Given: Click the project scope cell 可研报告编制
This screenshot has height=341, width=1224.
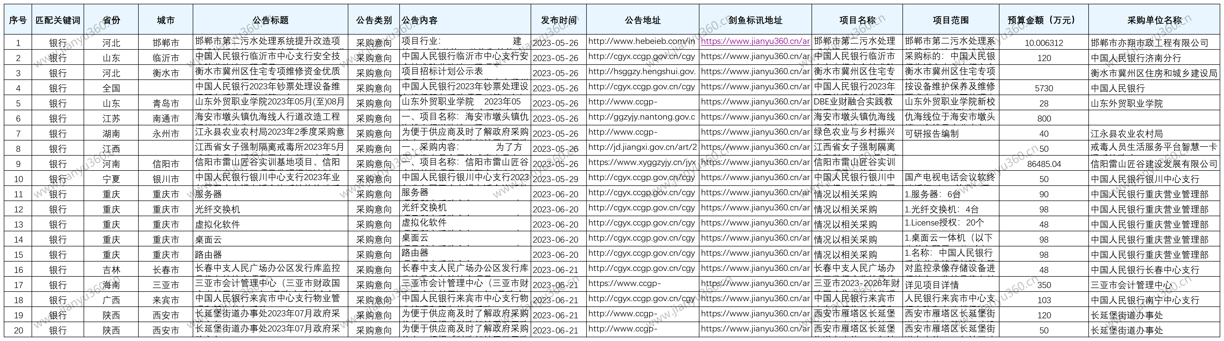Looking at the screenshot, I should (x=951, y=134).
